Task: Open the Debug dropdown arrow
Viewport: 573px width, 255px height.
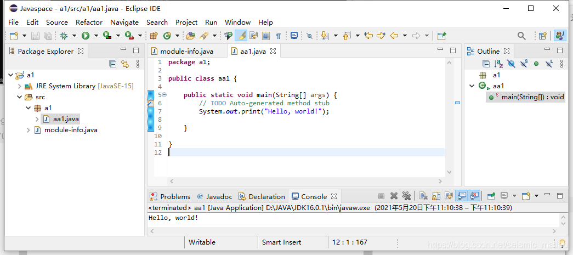Action: [74, 36]
